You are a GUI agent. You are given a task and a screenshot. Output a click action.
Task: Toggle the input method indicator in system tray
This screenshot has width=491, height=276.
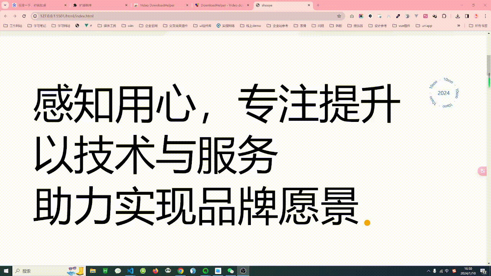click(447, 272)
